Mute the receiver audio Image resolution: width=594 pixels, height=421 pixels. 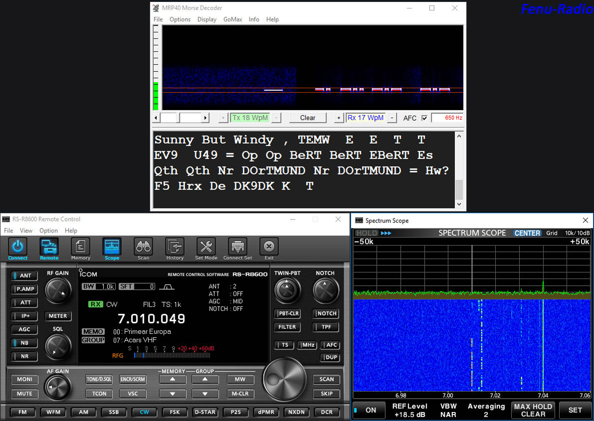[24, 394]
